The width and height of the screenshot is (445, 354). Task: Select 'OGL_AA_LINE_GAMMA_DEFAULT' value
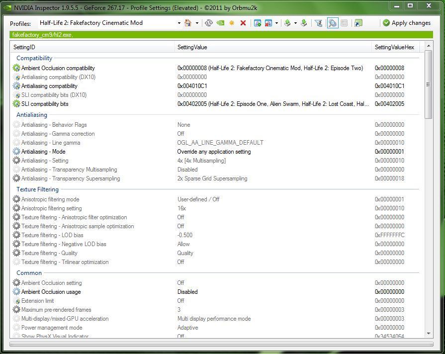[220, 143]
